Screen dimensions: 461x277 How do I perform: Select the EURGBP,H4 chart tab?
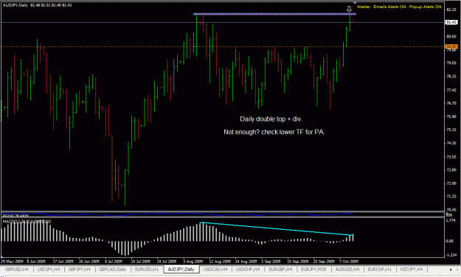coord(280,269)
